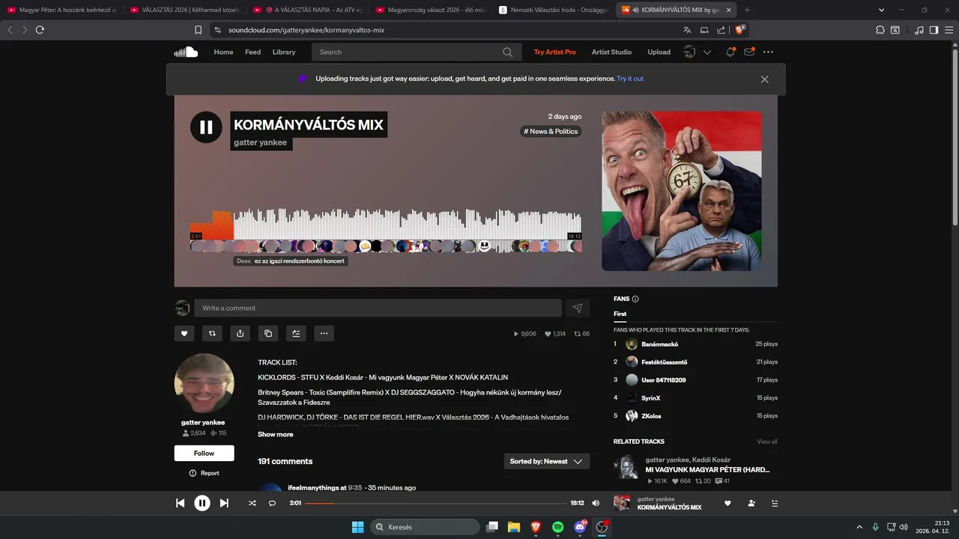
Task: Click Upload in the header
Action: (659, 52)
